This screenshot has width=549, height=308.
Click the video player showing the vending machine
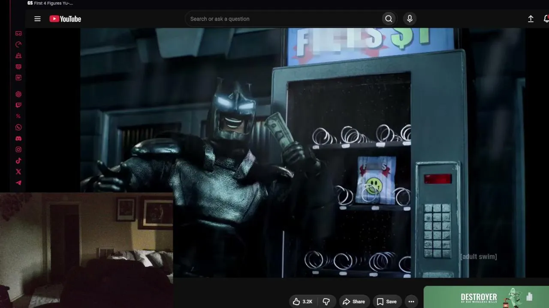click(x=302, y=153)
